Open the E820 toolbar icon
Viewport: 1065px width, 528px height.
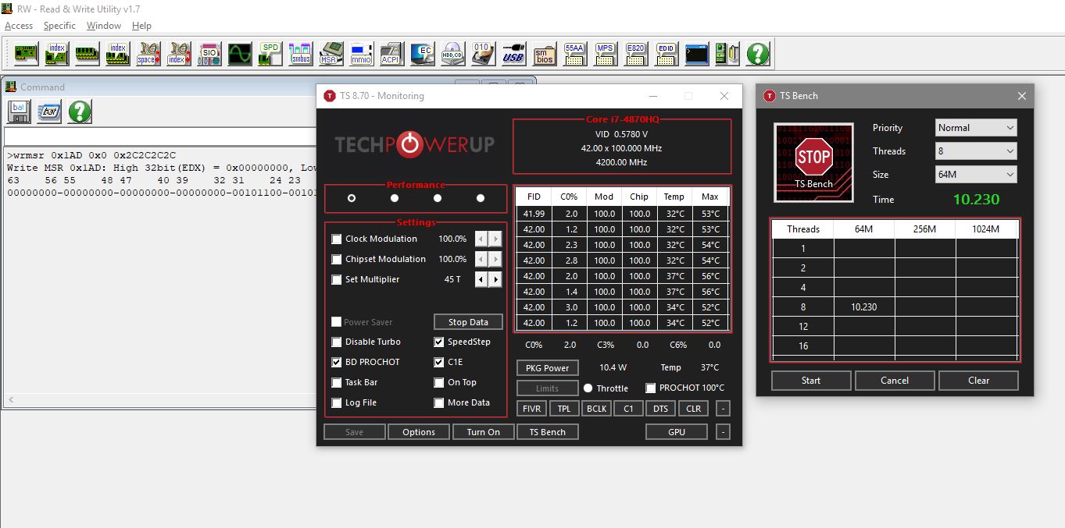(635, 54)
